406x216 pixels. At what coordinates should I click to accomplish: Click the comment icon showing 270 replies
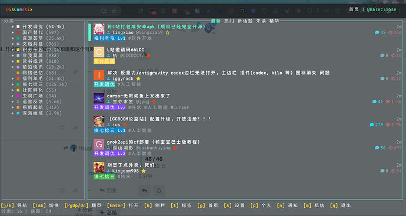tap(372, 125)
